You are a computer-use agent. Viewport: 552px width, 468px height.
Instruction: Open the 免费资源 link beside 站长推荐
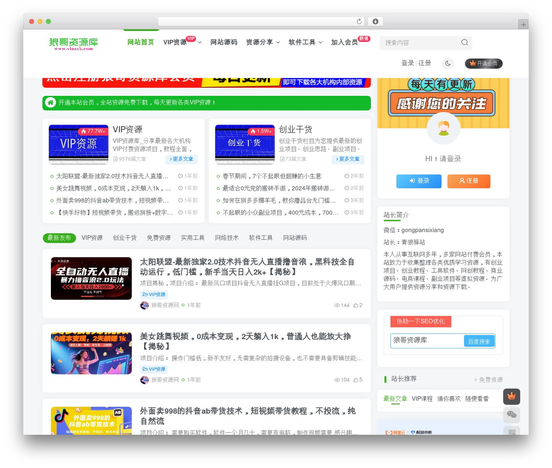click(x=488, y=380)
